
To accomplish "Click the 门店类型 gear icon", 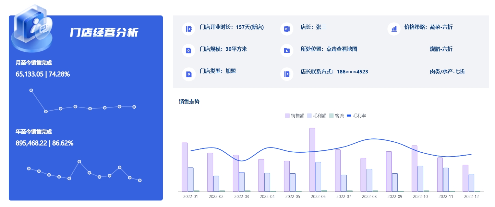I will [188, 74].
